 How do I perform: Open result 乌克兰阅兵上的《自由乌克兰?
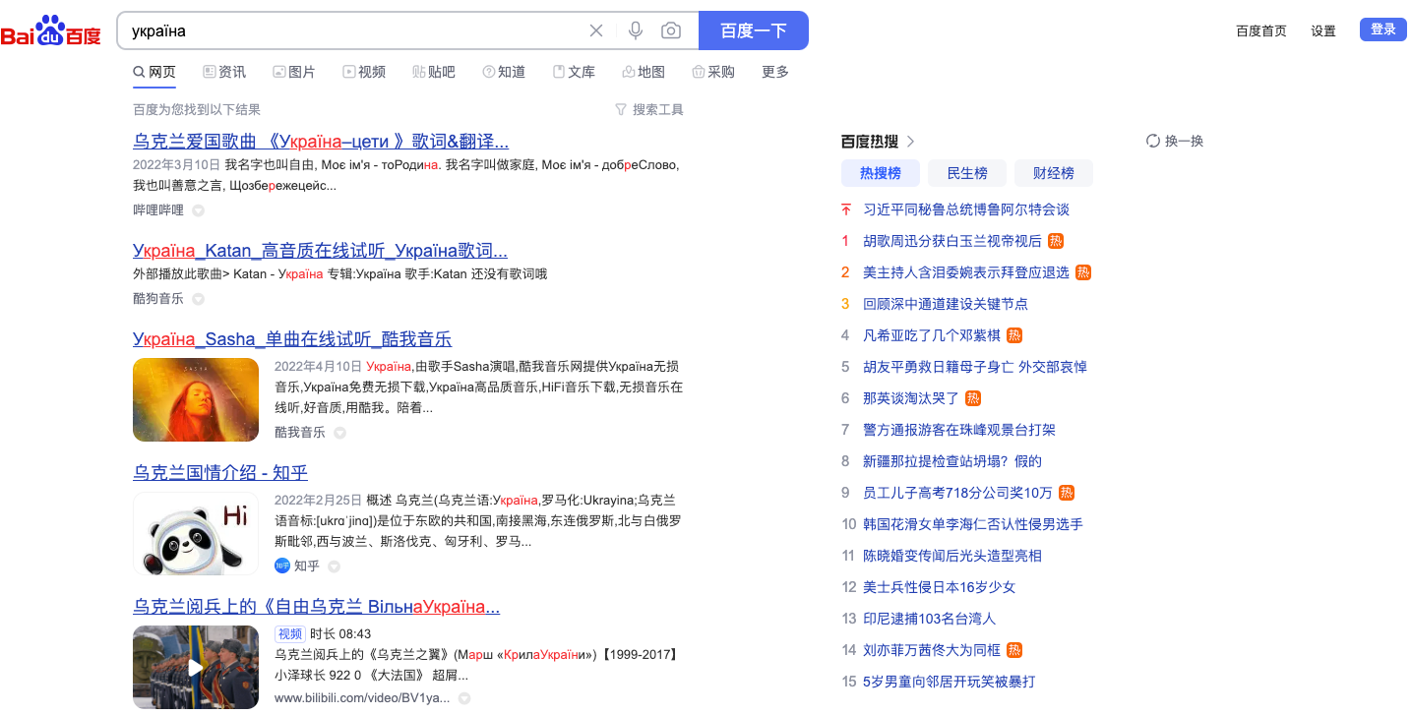317,607
